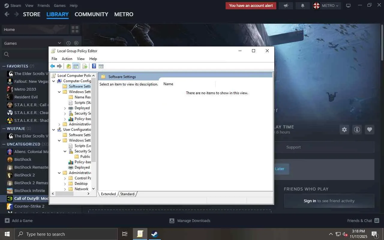Open the File menu in Group Policy Editor
This screenshot has height=240, width=384.
click(54, 59)
